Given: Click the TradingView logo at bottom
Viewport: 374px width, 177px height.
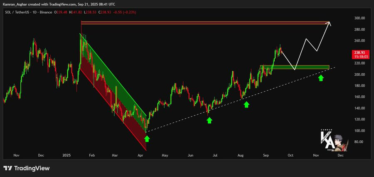Looking at the screenshot, I should click(26, 168).
